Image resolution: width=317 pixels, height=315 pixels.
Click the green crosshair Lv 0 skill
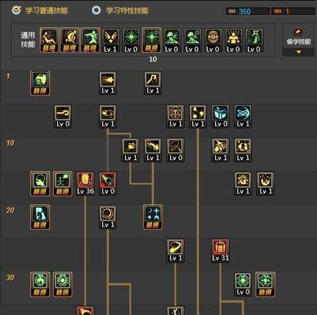[131, 41]
